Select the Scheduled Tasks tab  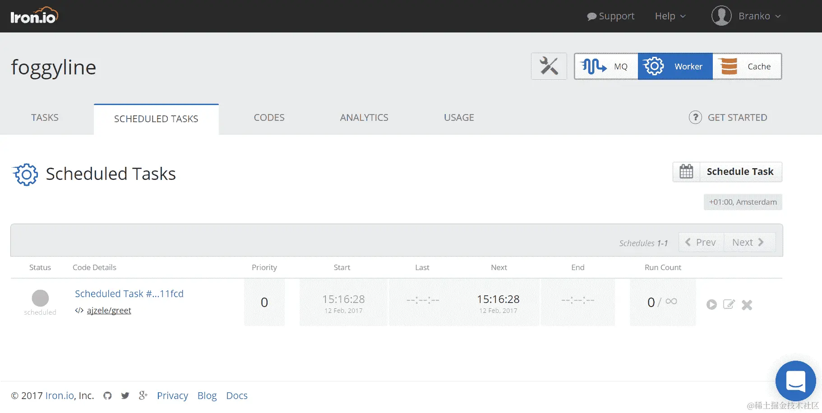(x=156, y=119)
